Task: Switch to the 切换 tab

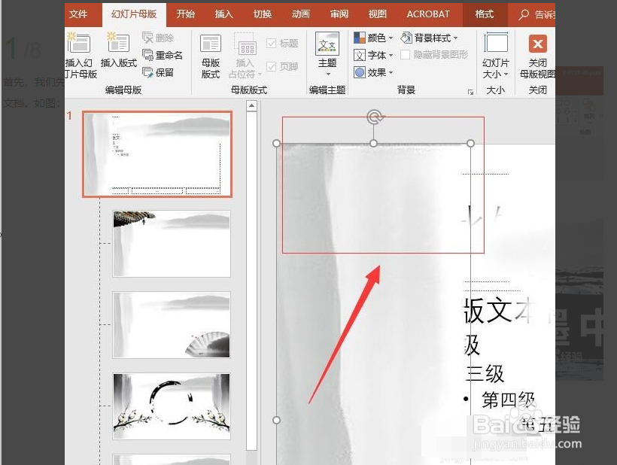Action: [263, 14]
